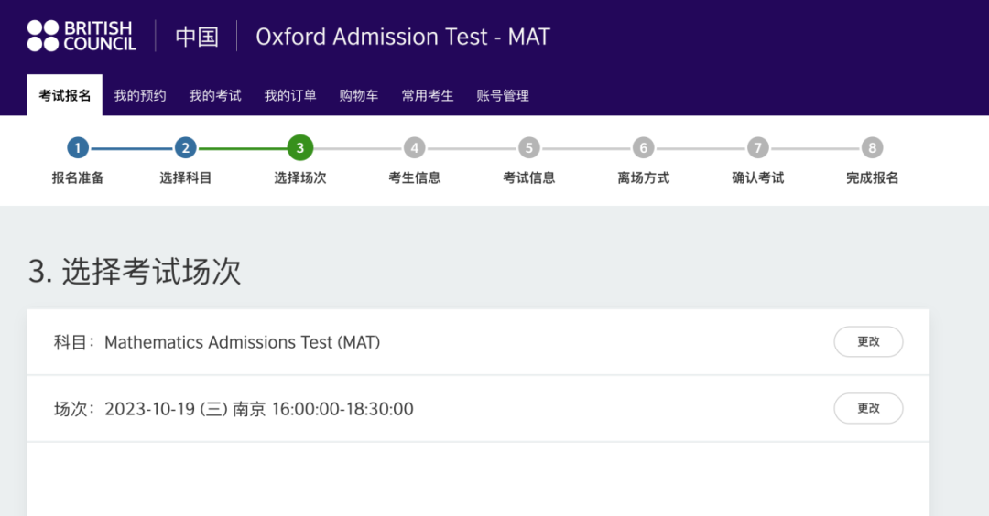989x516 pixels.
Task: Select step 8 circle 完成报名
Action: 873,148
